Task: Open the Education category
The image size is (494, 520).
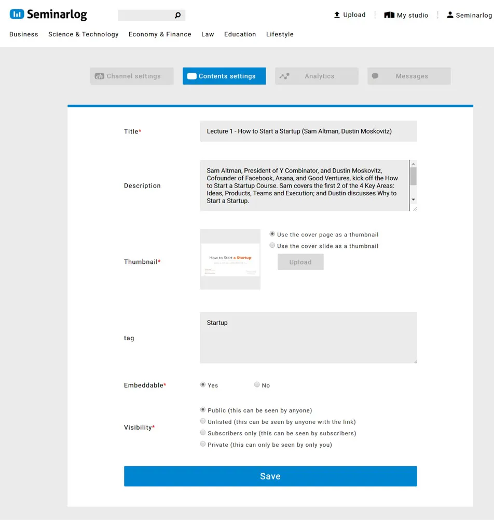Action: [x=240, y=34]
